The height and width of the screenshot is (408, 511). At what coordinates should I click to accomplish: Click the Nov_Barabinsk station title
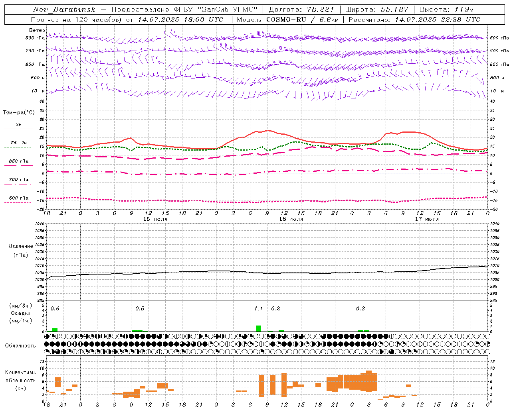(64, 10)
